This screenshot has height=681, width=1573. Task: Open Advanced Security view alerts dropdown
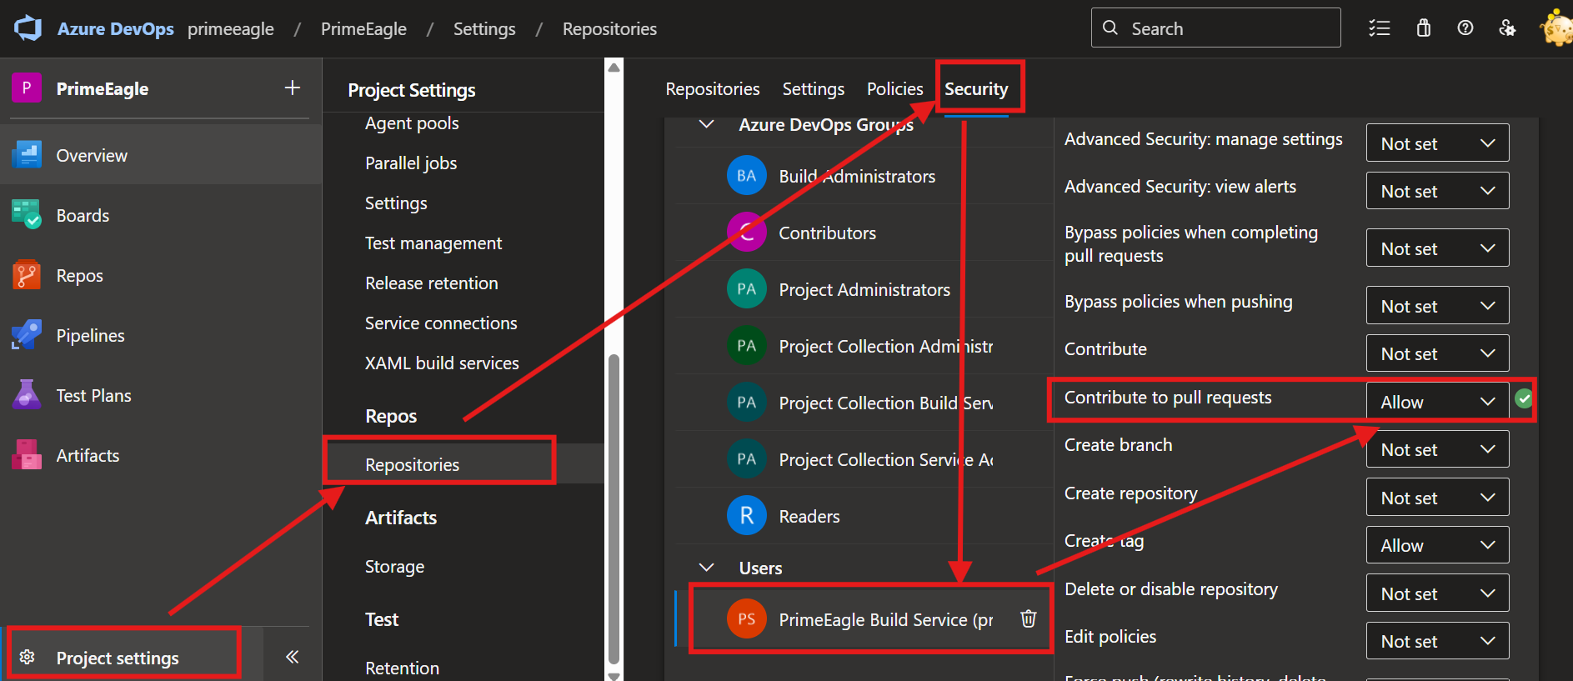tap(1437, 191)
